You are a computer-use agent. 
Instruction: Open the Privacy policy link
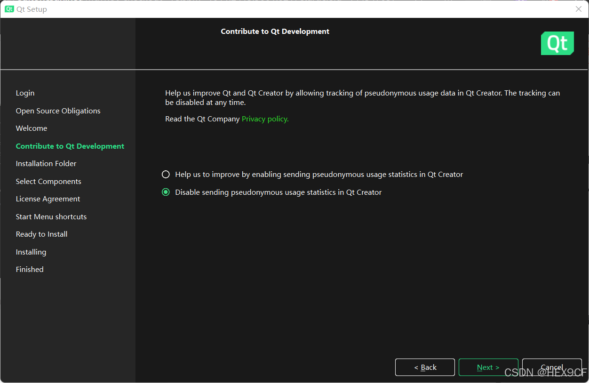pos(265,119)
